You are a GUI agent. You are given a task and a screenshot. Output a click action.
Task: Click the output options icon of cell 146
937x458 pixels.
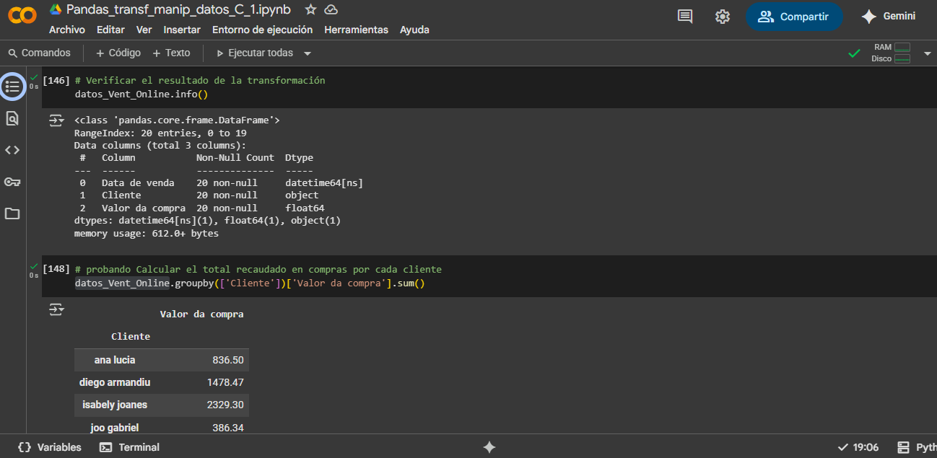point(56,120)
